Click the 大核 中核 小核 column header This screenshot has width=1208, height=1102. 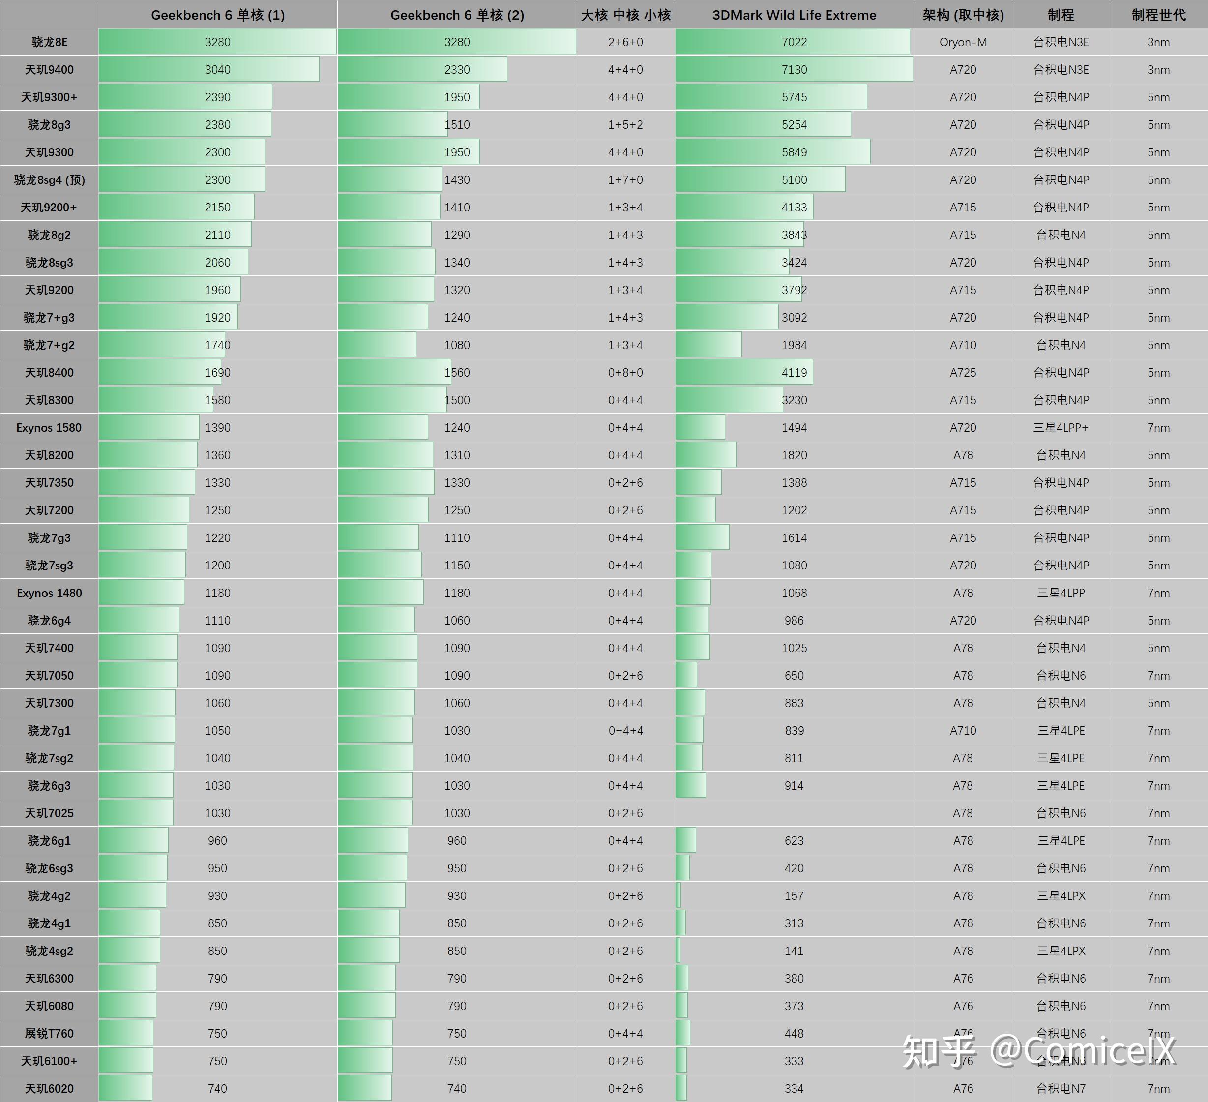pos(625,14)
